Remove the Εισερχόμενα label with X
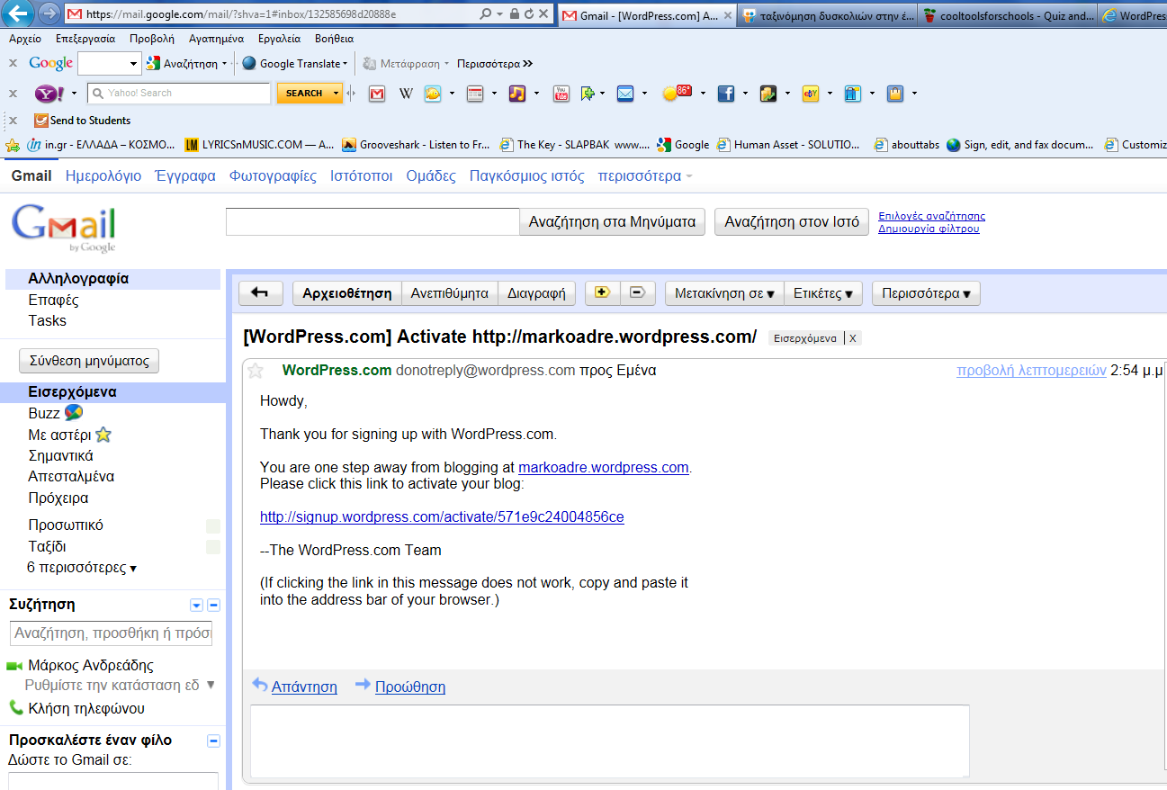Screen dimensions: 1167x790 pyautogui.click(x=853, y=338)
